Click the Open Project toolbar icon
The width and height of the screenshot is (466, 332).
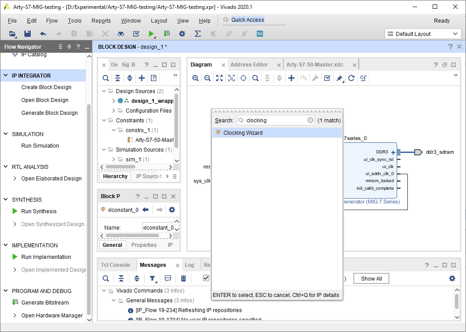(12, 34)
